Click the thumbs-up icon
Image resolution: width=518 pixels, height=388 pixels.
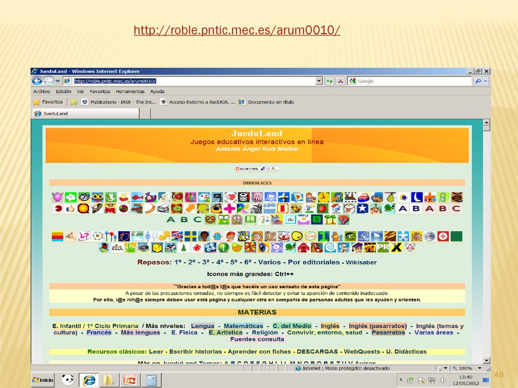pyautogui.click(x=71, y=209)
